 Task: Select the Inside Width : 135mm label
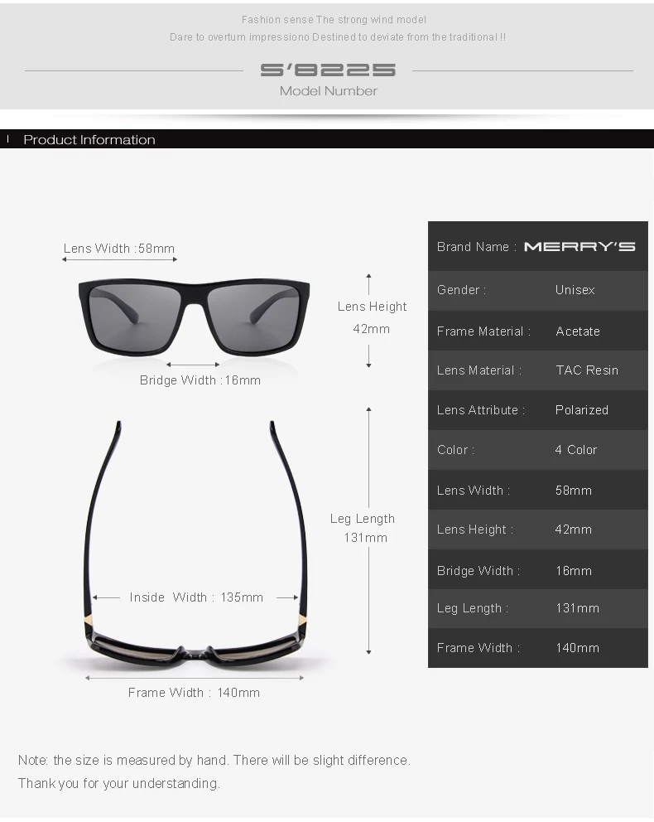pos(196,597)
